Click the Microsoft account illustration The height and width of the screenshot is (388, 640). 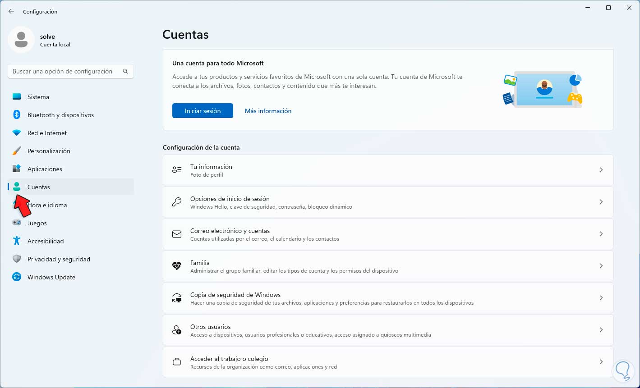click(x=542, y=89)
